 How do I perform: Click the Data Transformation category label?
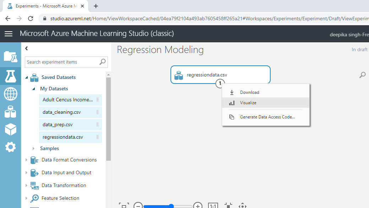point(64,185)
